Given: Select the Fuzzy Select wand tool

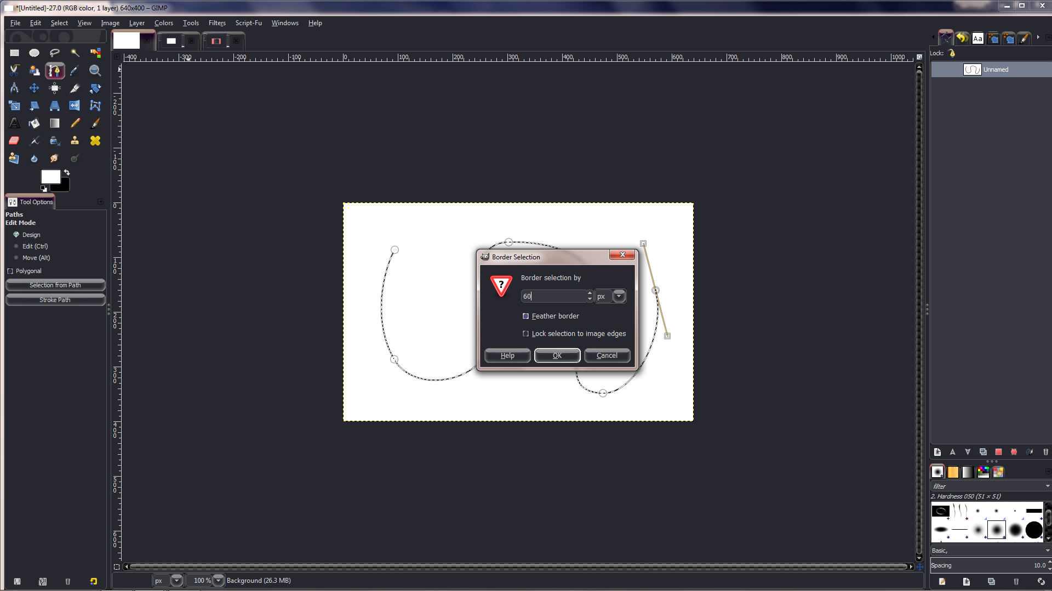Looking at the screenshot, I should tap(75, 53).
